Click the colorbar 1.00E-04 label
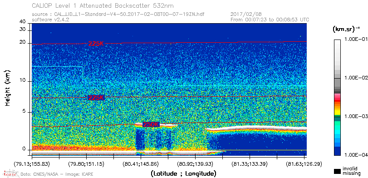 (x=356, y=155)
